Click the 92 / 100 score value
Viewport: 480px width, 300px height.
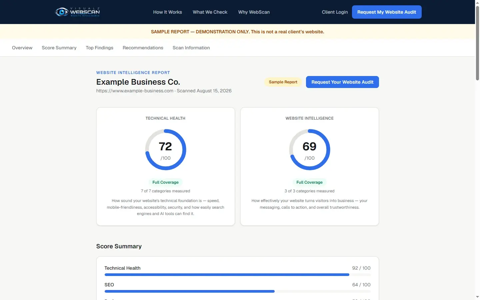361,268
